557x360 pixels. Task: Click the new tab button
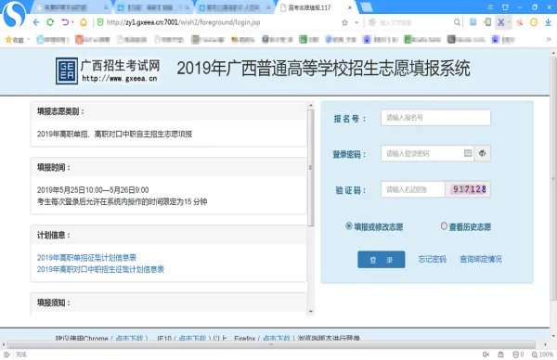pyautogui.click(x=366, y=7)
